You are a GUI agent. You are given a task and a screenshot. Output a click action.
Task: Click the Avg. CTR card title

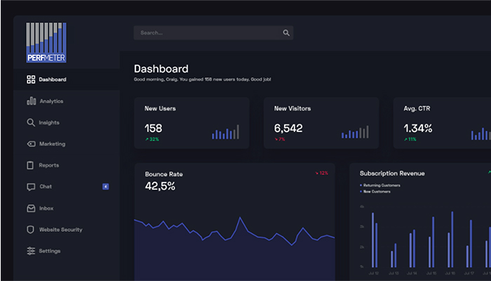417,108
